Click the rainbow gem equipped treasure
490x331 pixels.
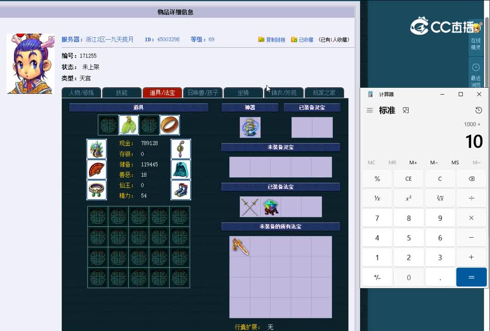click(271, 206)
